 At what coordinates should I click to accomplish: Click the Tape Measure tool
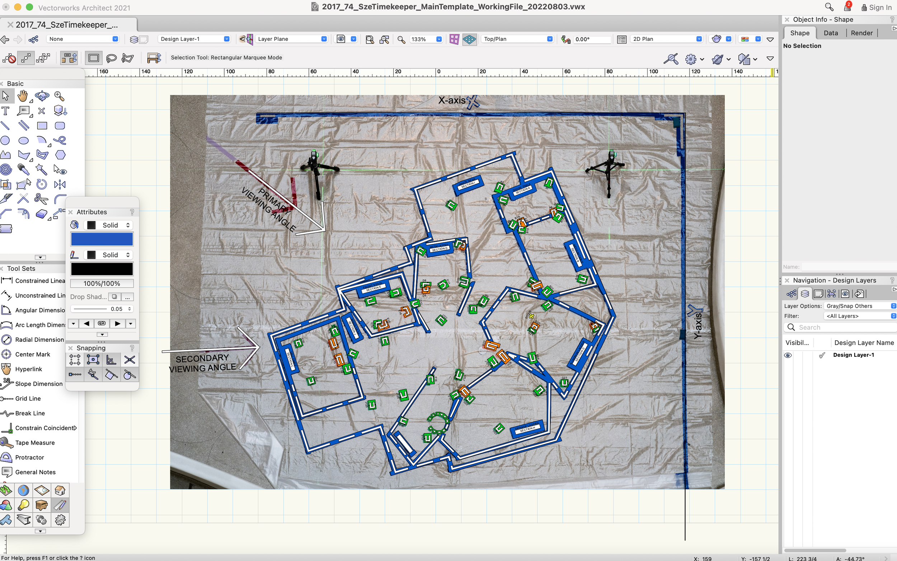(x=34, y=443)
